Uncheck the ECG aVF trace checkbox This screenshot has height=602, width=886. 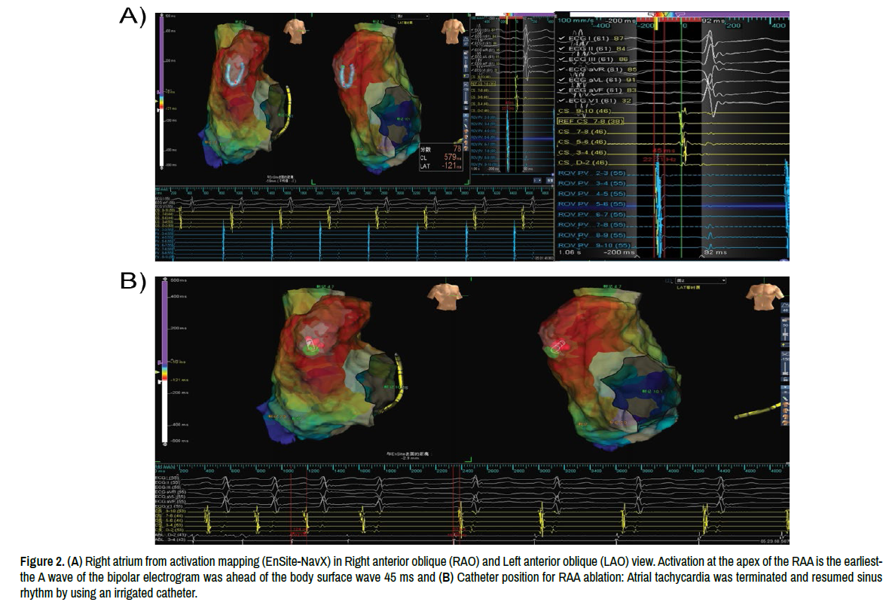tap(562, 90)
